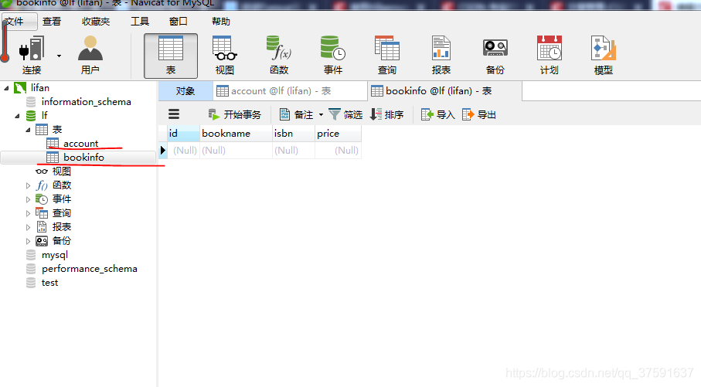Image resolution: width=701 pixels, height=387 pixels.
Task: Switch to the account @lf (lifan) tab
Action: (x=290, y=91)
